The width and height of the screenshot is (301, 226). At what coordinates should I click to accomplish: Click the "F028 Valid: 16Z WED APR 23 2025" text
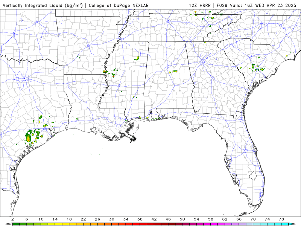click(256, 6)
